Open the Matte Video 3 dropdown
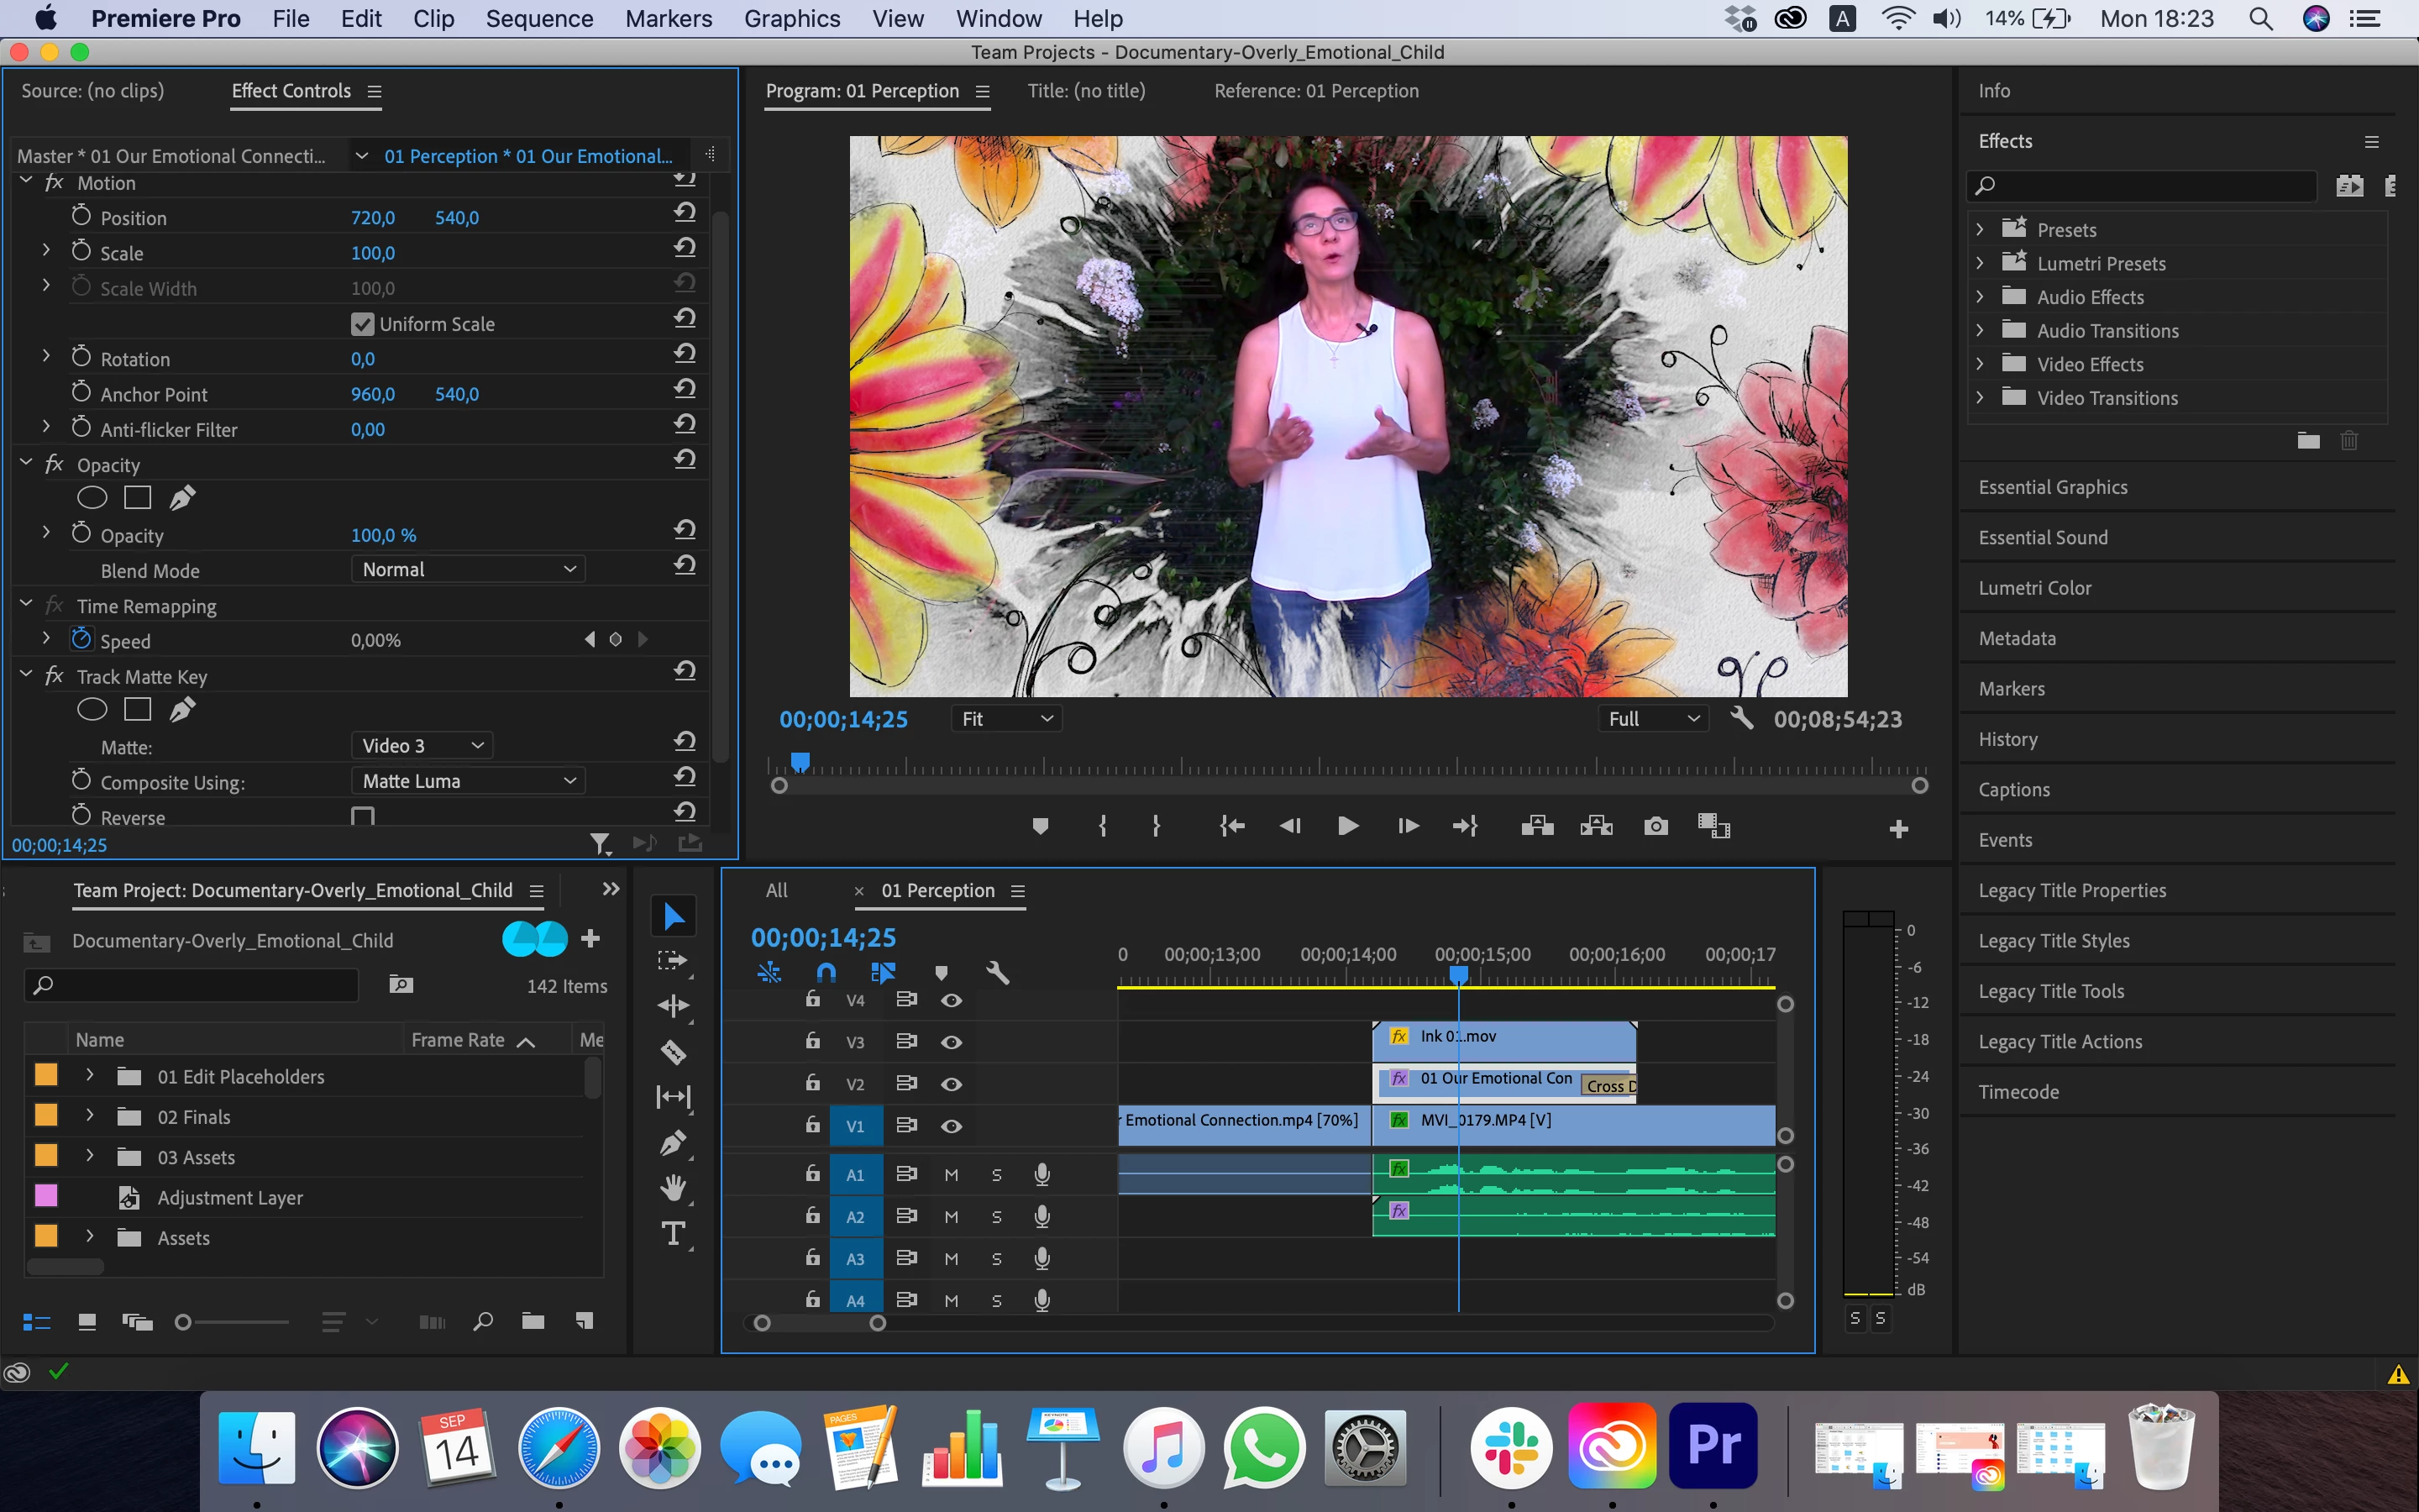 click(422, 745)
